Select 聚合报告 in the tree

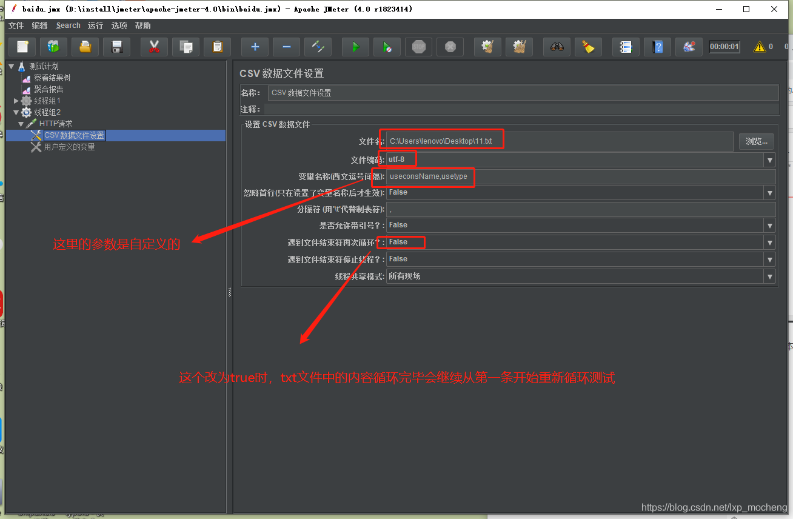49,89
